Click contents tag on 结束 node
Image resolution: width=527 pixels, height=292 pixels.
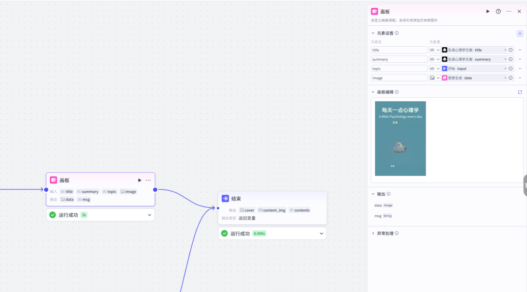300,210
